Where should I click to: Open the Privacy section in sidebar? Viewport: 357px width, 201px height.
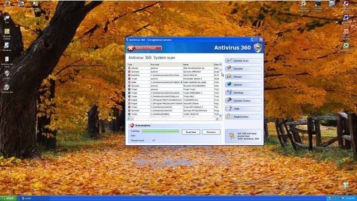click(x=243, y=76)
